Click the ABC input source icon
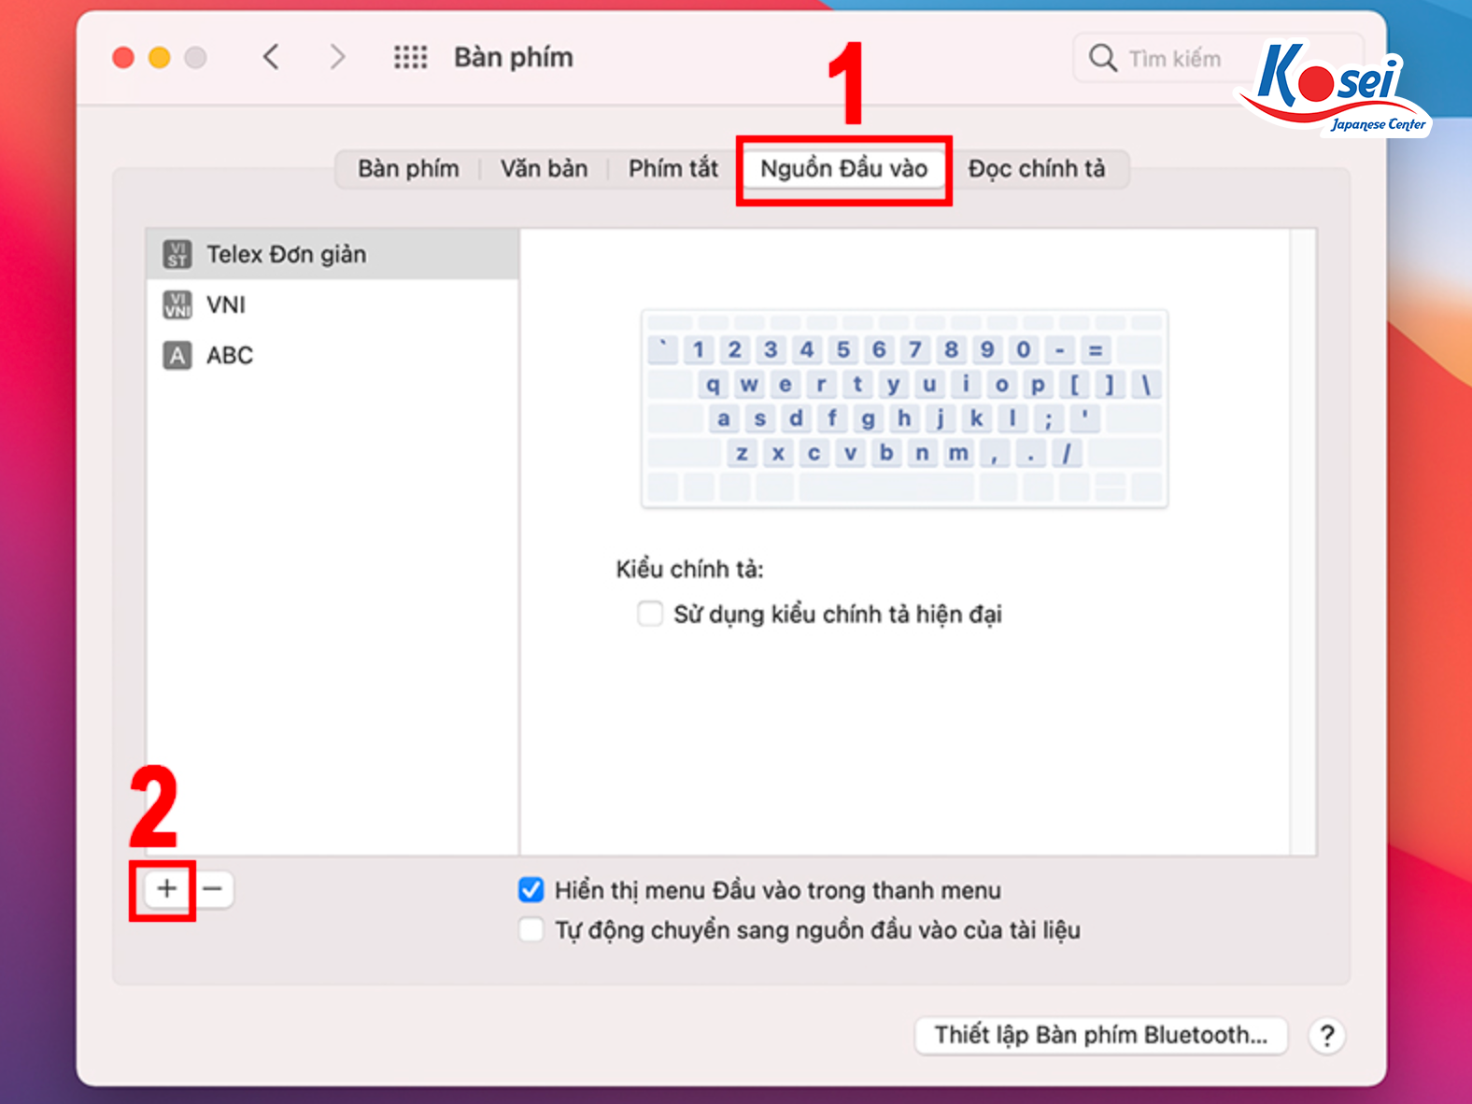Viewport: 1472px width, 1104px height. click(177, 355)
